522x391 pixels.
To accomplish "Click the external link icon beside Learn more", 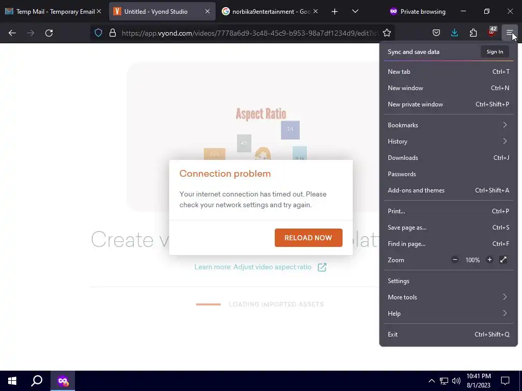I will click(322, 267).
